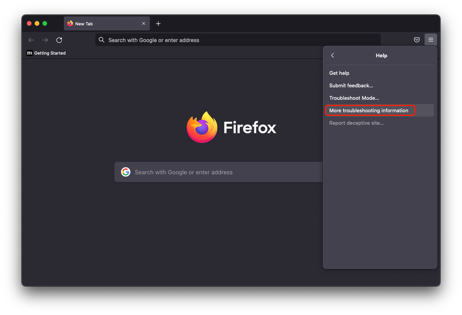
Task: Click the Google logo in the search box
Action: (126, 172)
